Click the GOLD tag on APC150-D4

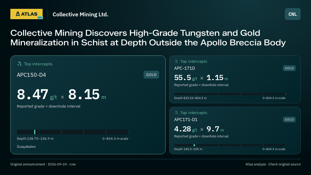151,75
